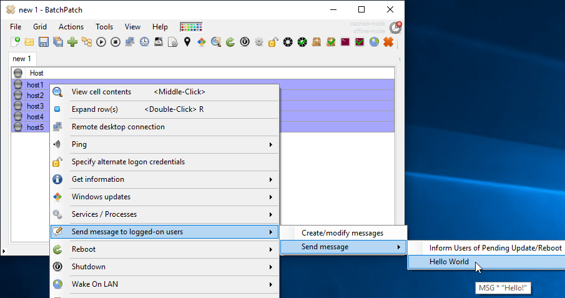Open the color palette button in menu bar

click(x=191, y=27)
